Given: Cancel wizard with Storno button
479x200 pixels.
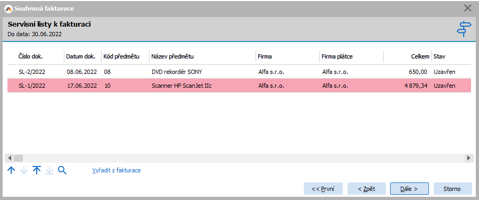Looking at the screenshot, I should tap(452, 189).
